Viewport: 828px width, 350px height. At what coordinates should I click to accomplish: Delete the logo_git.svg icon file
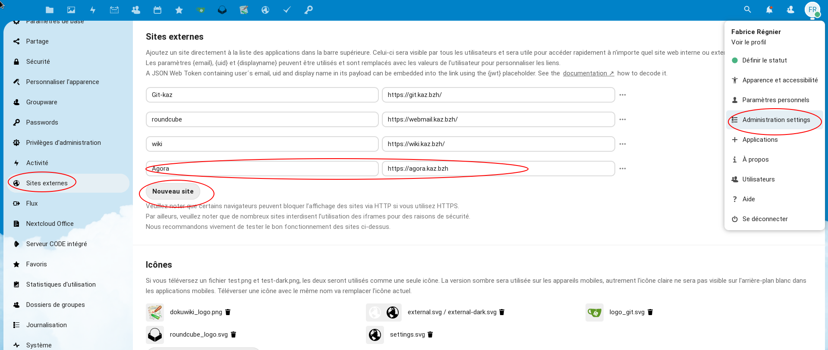pos(650,312)
